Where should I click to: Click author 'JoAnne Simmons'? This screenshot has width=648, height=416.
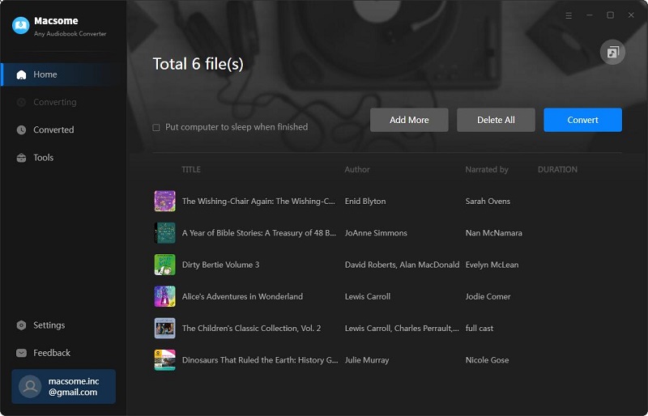tap(376, 233)
